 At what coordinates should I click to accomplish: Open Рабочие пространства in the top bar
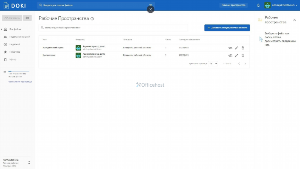(234, 5)
